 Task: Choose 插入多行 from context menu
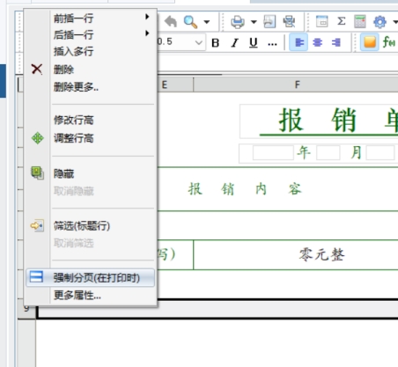point(90,51)
